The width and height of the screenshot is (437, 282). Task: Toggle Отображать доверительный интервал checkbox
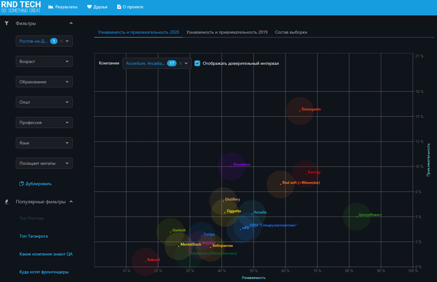pos(197,63)
